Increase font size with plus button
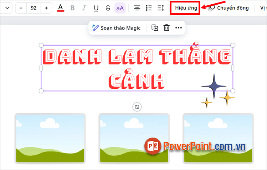267x170 pixels. (x=46, y=8)
